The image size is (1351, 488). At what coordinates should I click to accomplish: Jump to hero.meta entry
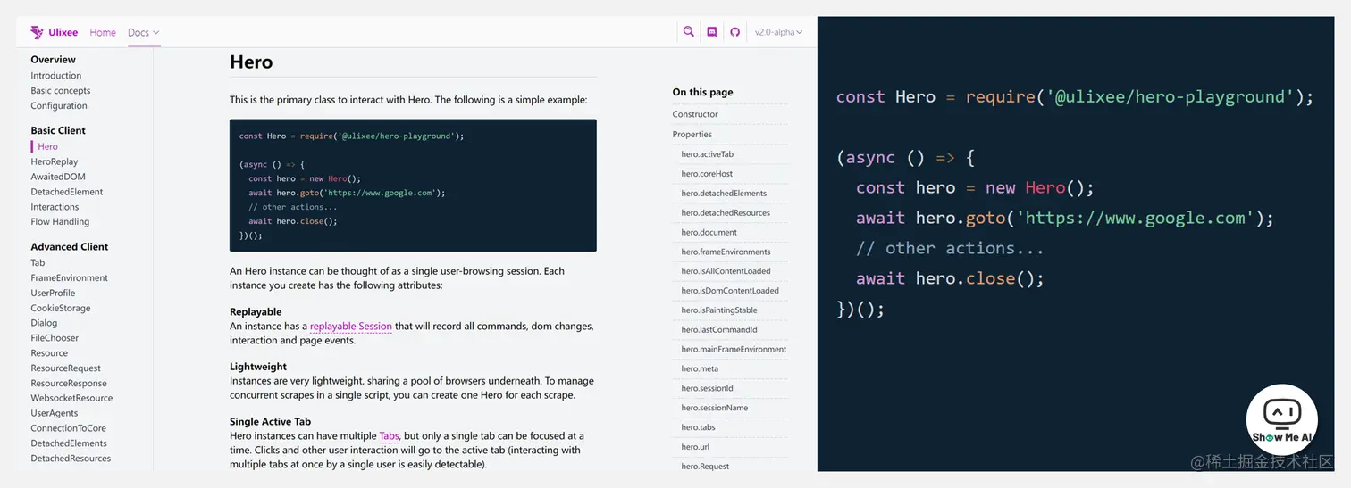pos(700,369)
